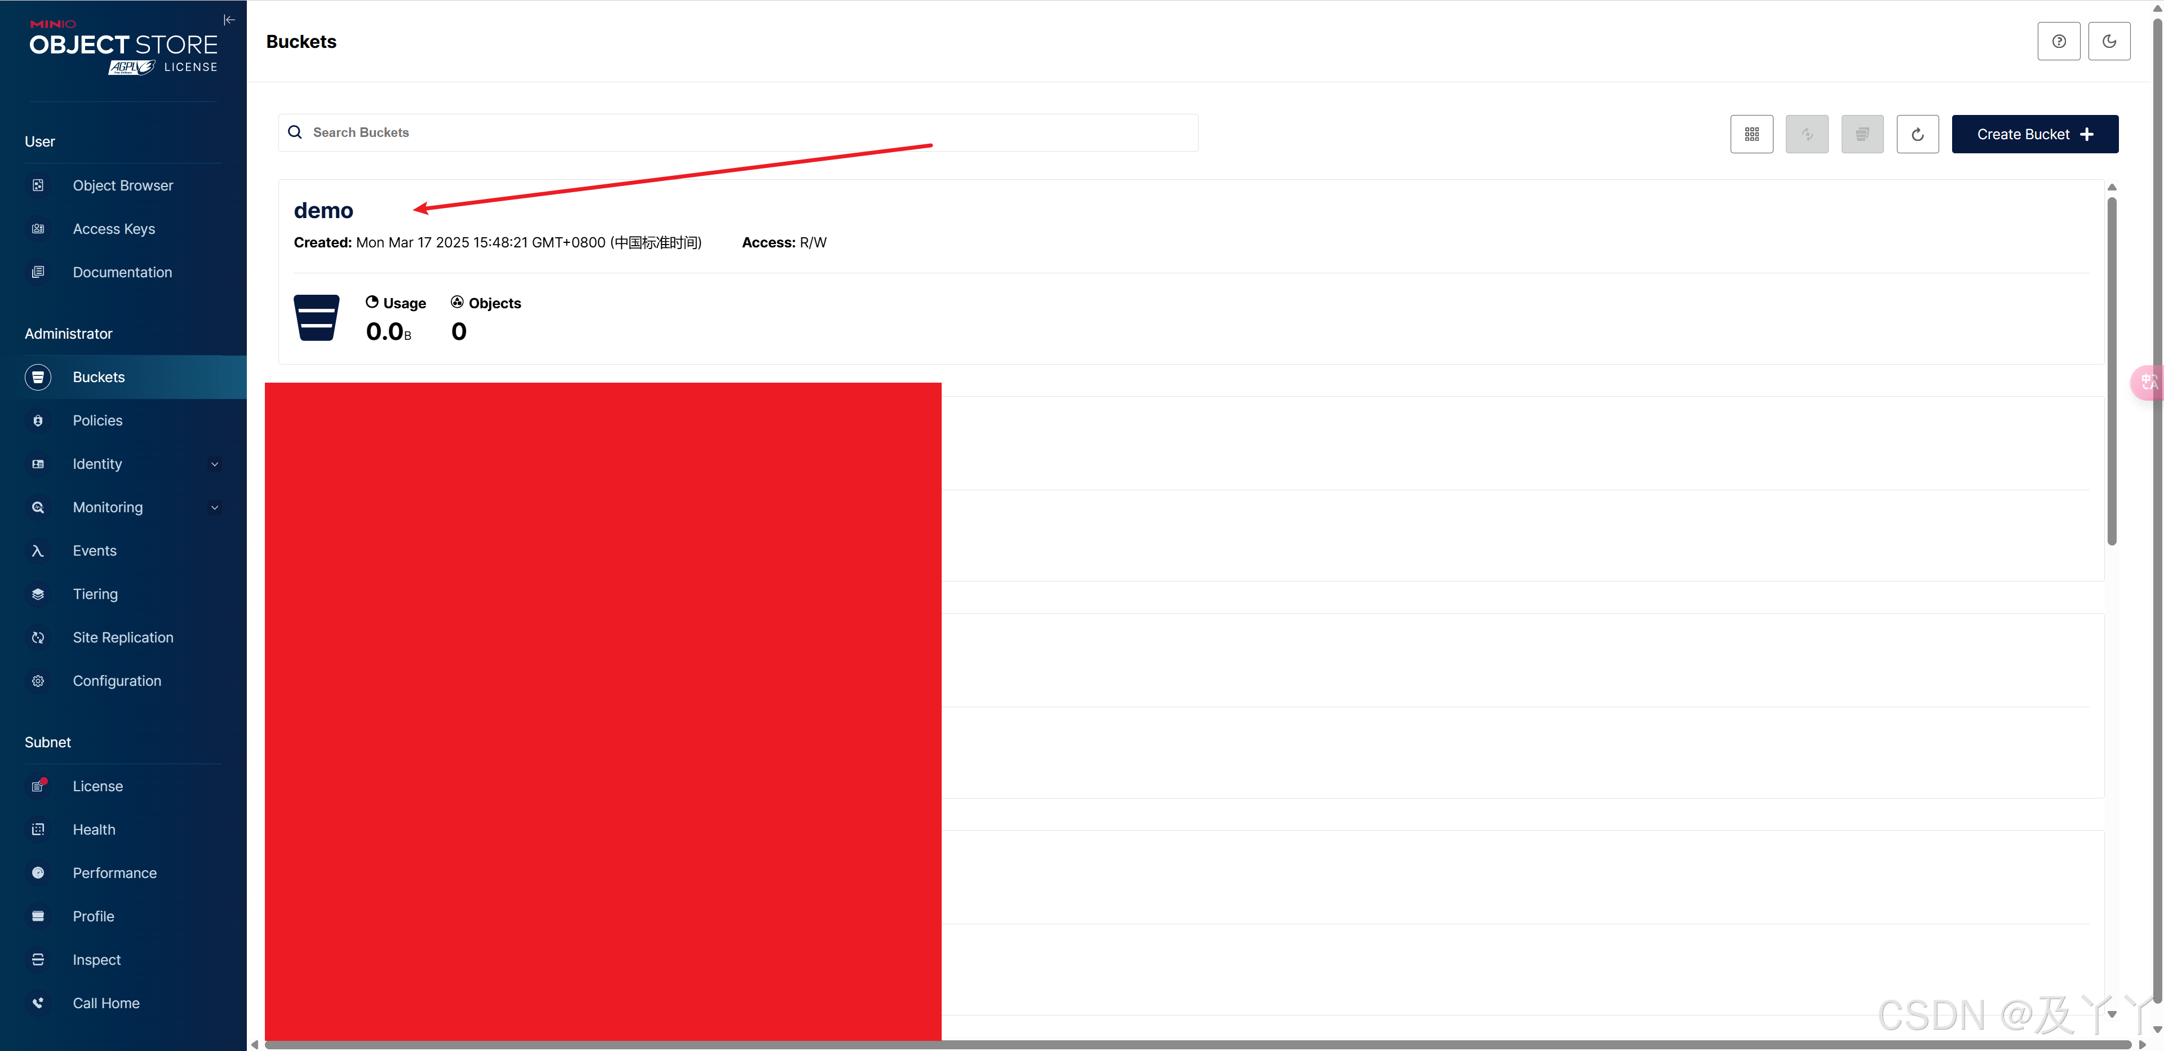Open the License page
Screen dimensions: 2164x1051
[123, 786]
